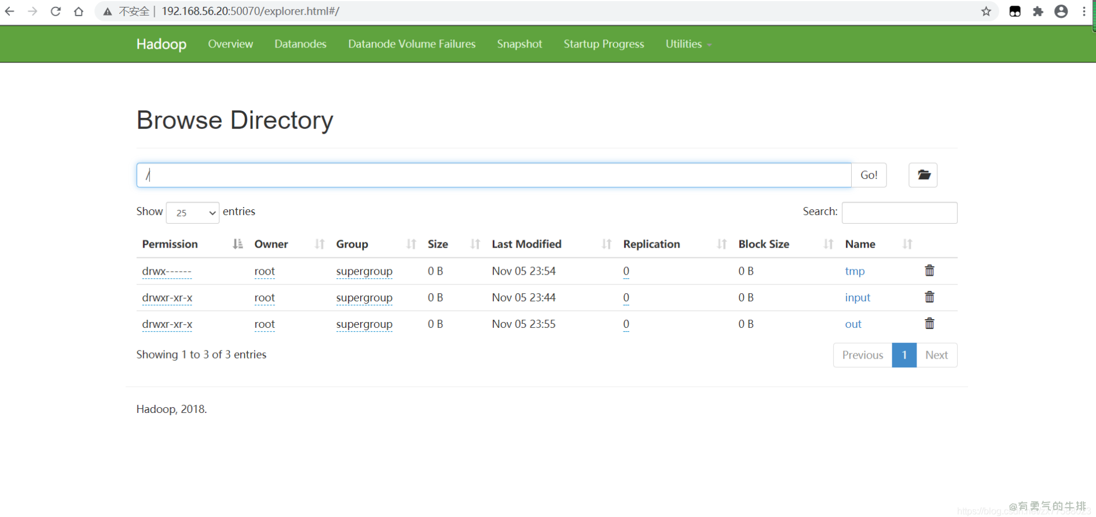Sort table using the Group column sort icon
Image resolution: width=1096 pixels, height=517 pixels.
411,244
